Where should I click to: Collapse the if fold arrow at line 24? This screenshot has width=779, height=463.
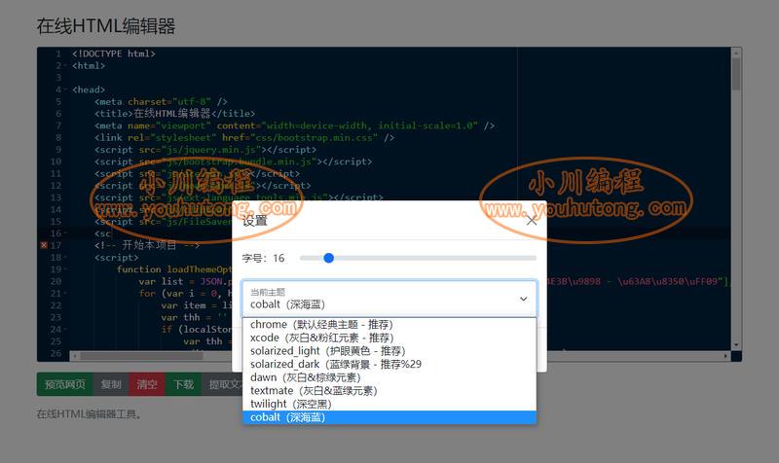(65, 330)
